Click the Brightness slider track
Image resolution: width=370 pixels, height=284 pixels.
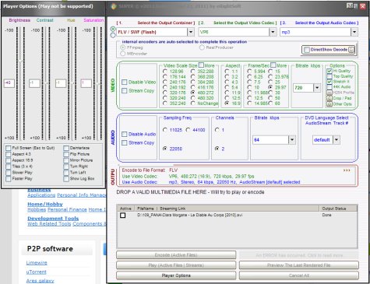(20, 83)
